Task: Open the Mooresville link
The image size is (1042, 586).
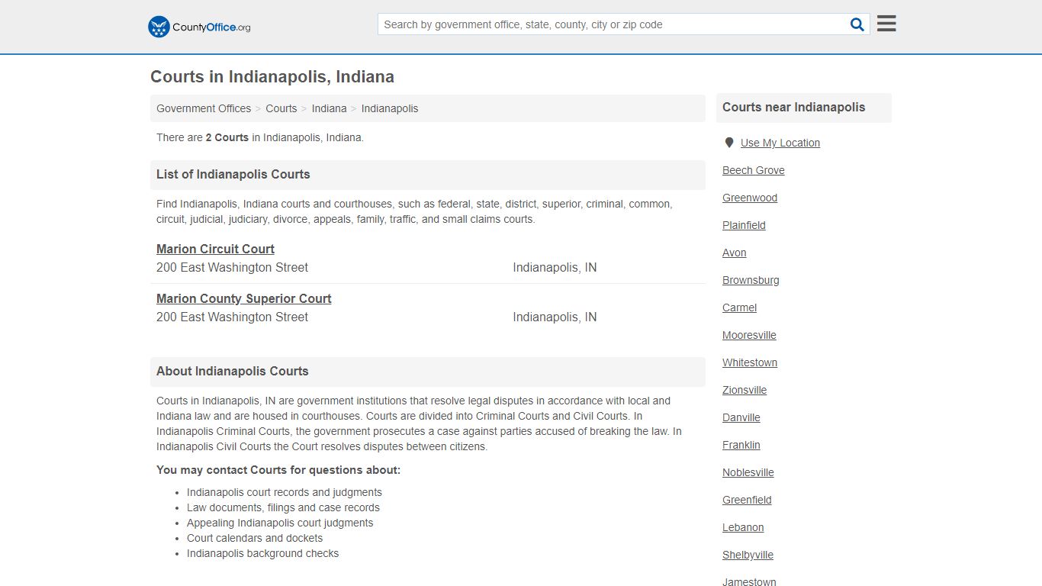Action: click(749, 335)
